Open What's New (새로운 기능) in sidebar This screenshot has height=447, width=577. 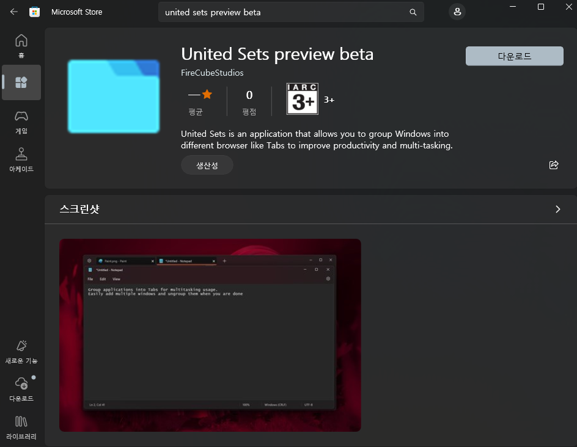coord(21,352)
